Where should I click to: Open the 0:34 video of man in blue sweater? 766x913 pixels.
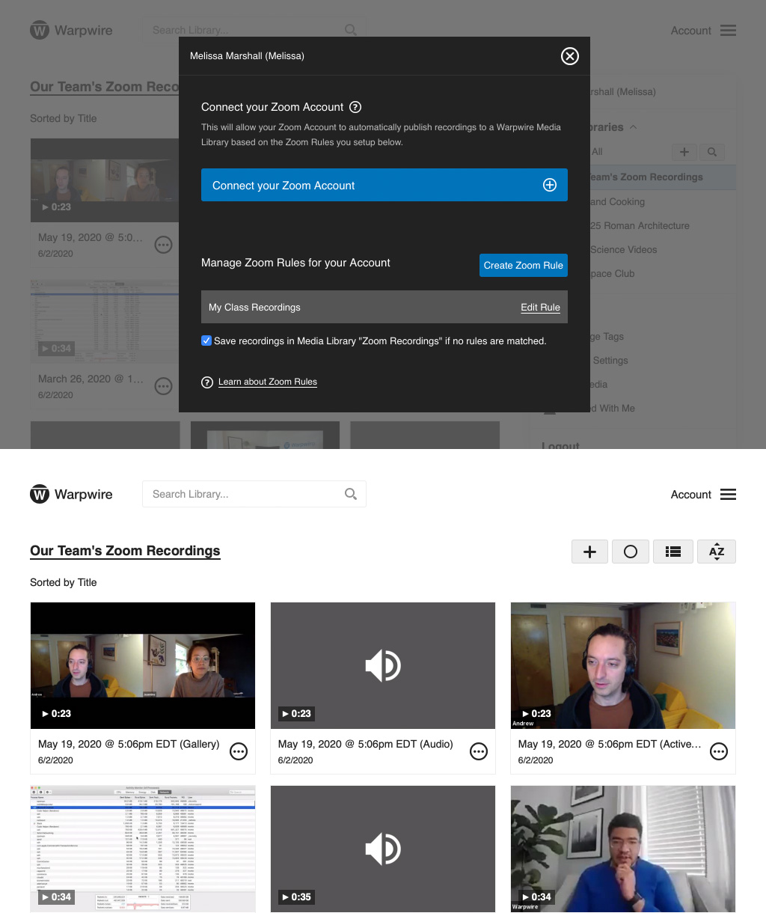(x=623, y=849)
